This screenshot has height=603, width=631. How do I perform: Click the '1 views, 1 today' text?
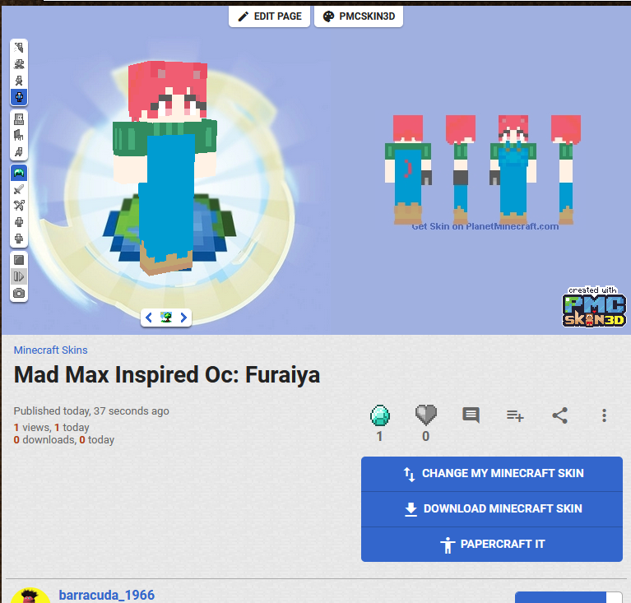tap(52, 427)
